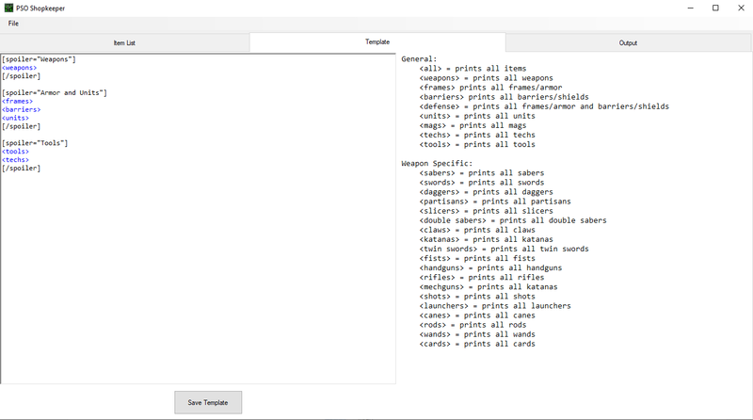753x420 pixels.
Task: Click the '<defense>' reference line
Action: pos(544,106)
